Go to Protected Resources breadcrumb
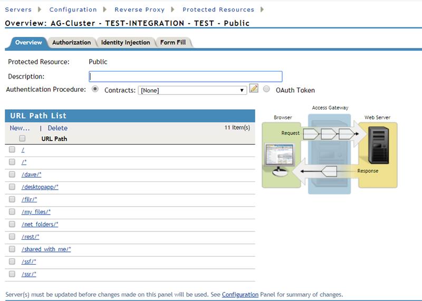 pos(218,9)
